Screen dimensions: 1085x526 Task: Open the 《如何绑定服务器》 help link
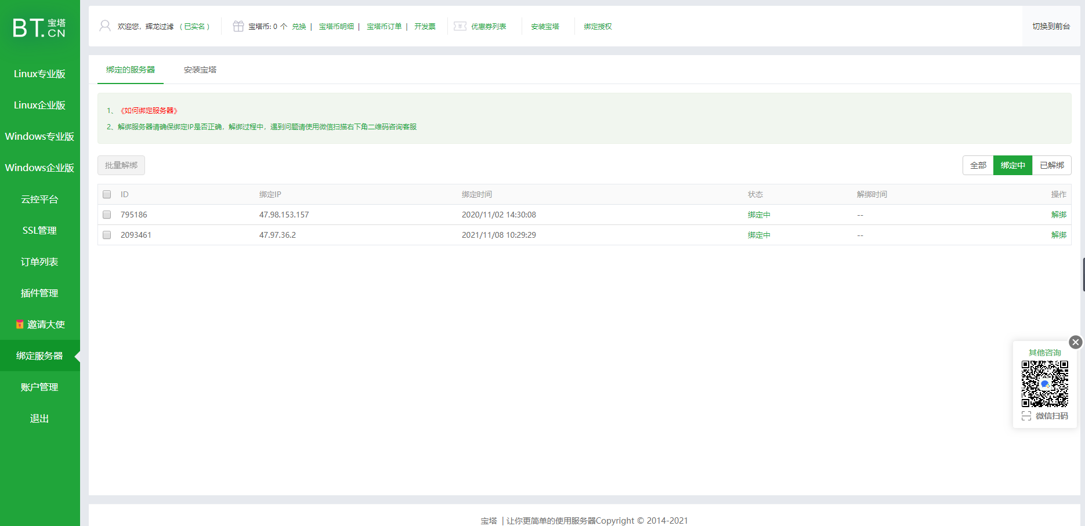coord(149,111)
